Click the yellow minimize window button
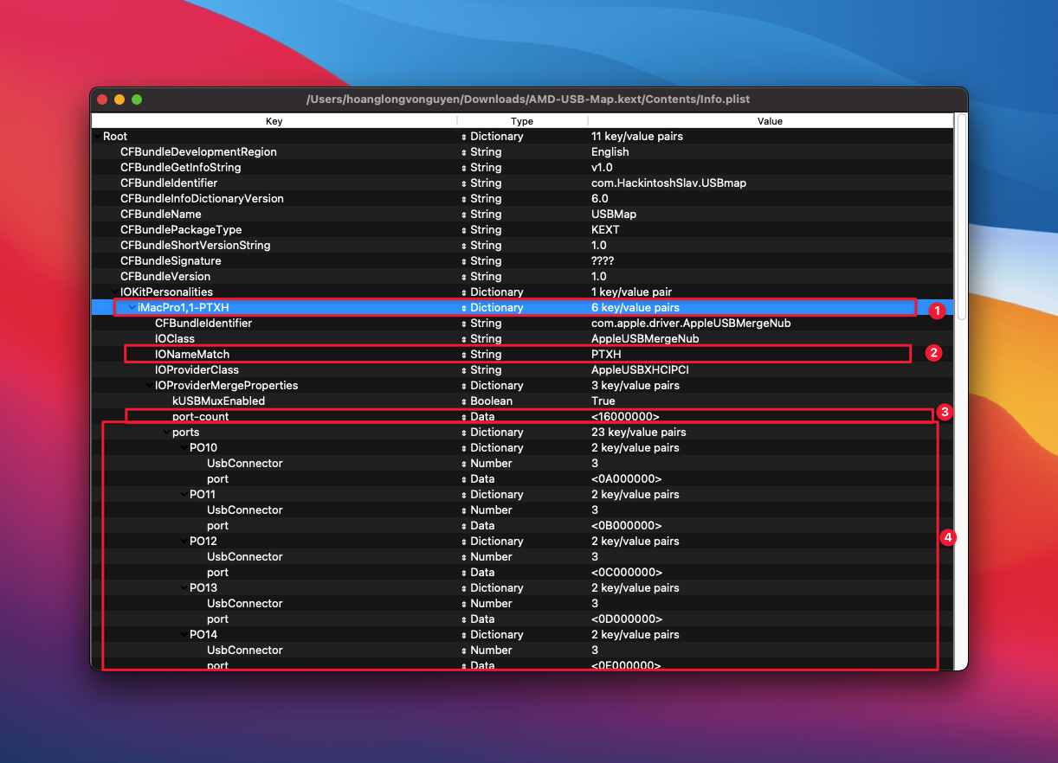 coord(119,99)
